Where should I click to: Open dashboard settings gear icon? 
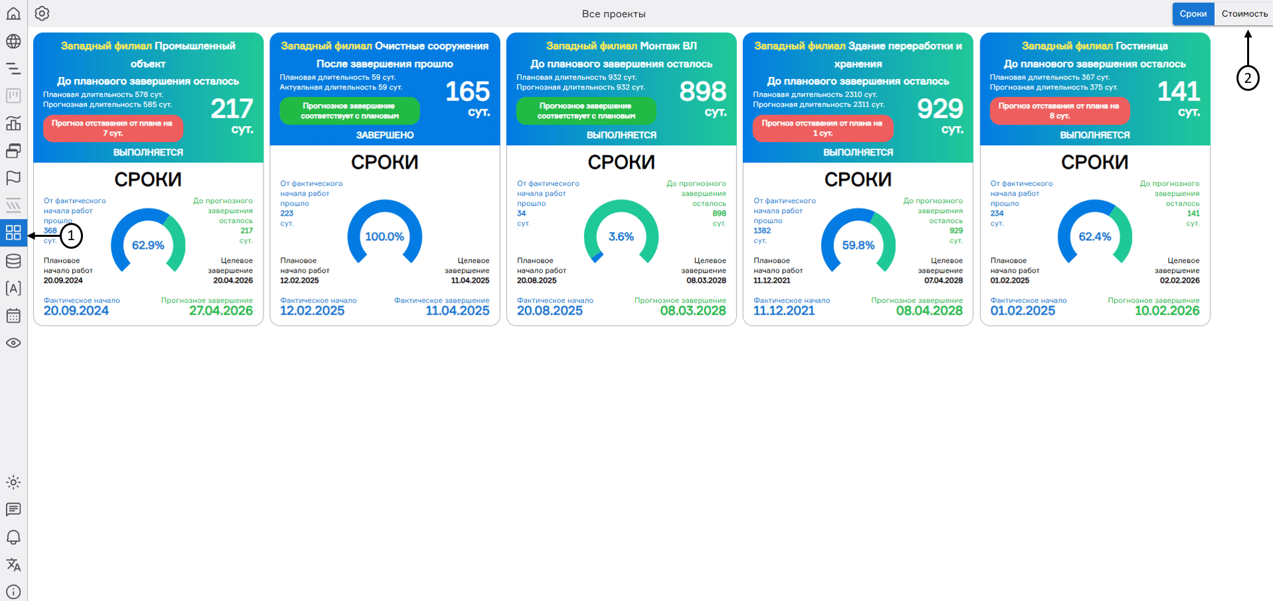[42, 14]
